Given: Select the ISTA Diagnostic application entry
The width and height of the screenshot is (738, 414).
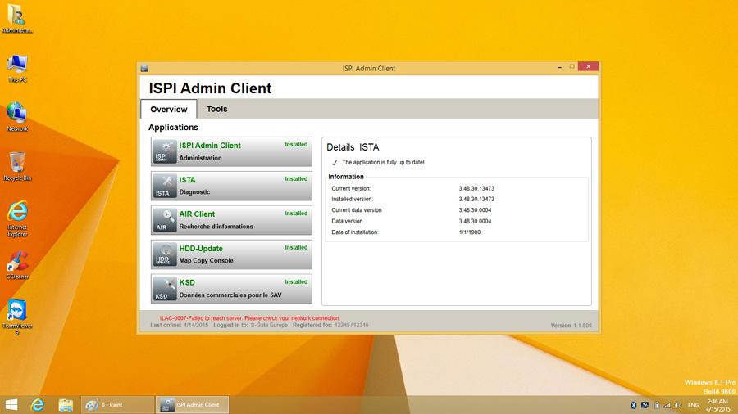Looking at the screenshot, I should pos(231,186).
